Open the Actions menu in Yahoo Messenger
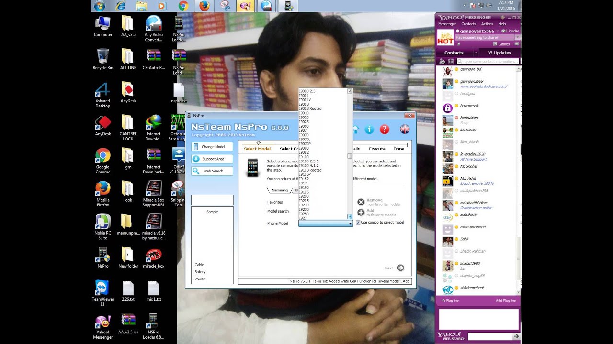The width and height of the screenshot is (613, 344). [x=487, y=24]
